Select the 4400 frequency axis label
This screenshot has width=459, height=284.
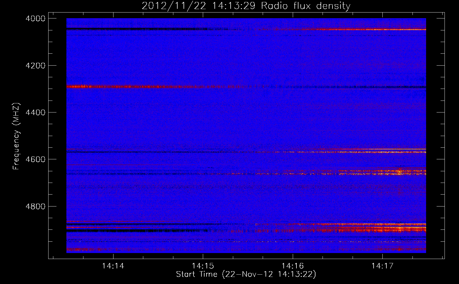(x=35, y=112)
